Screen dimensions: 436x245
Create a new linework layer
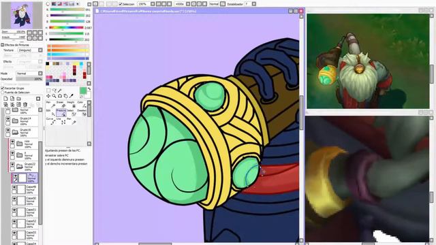tap(12, 99)
